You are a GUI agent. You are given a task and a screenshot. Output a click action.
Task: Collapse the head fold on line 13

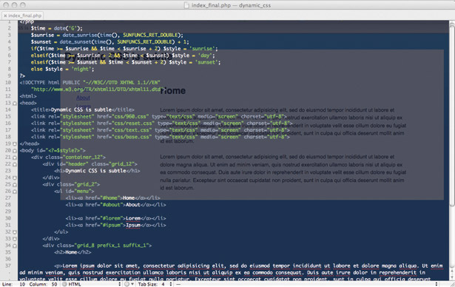click(15, 103)
